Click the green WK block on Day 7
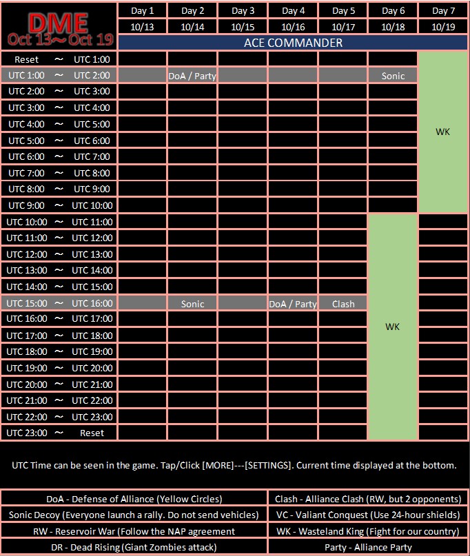Screen dimensions: 470x556 pyautogui.click(x=443, y=132)
